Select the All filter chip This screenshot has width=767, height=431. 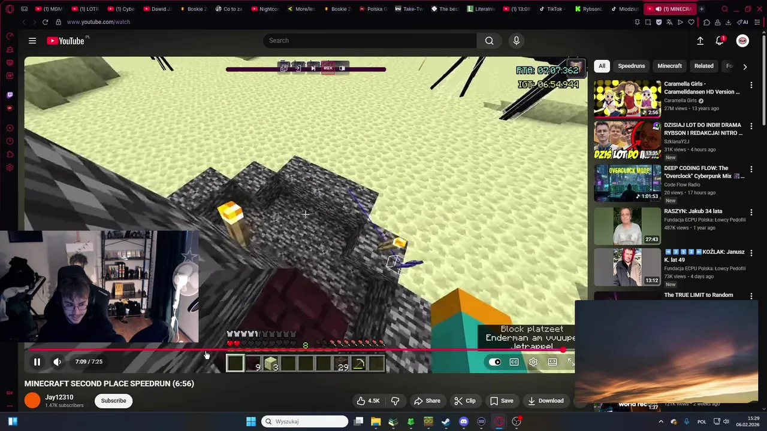coord(602,66)
